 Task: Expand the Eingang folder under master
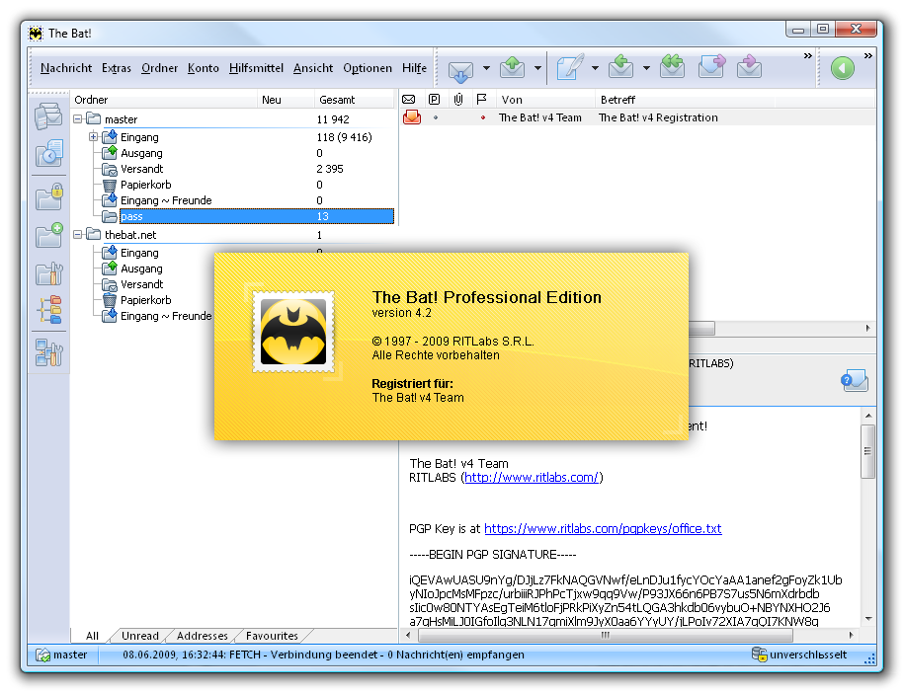(94, 137)
